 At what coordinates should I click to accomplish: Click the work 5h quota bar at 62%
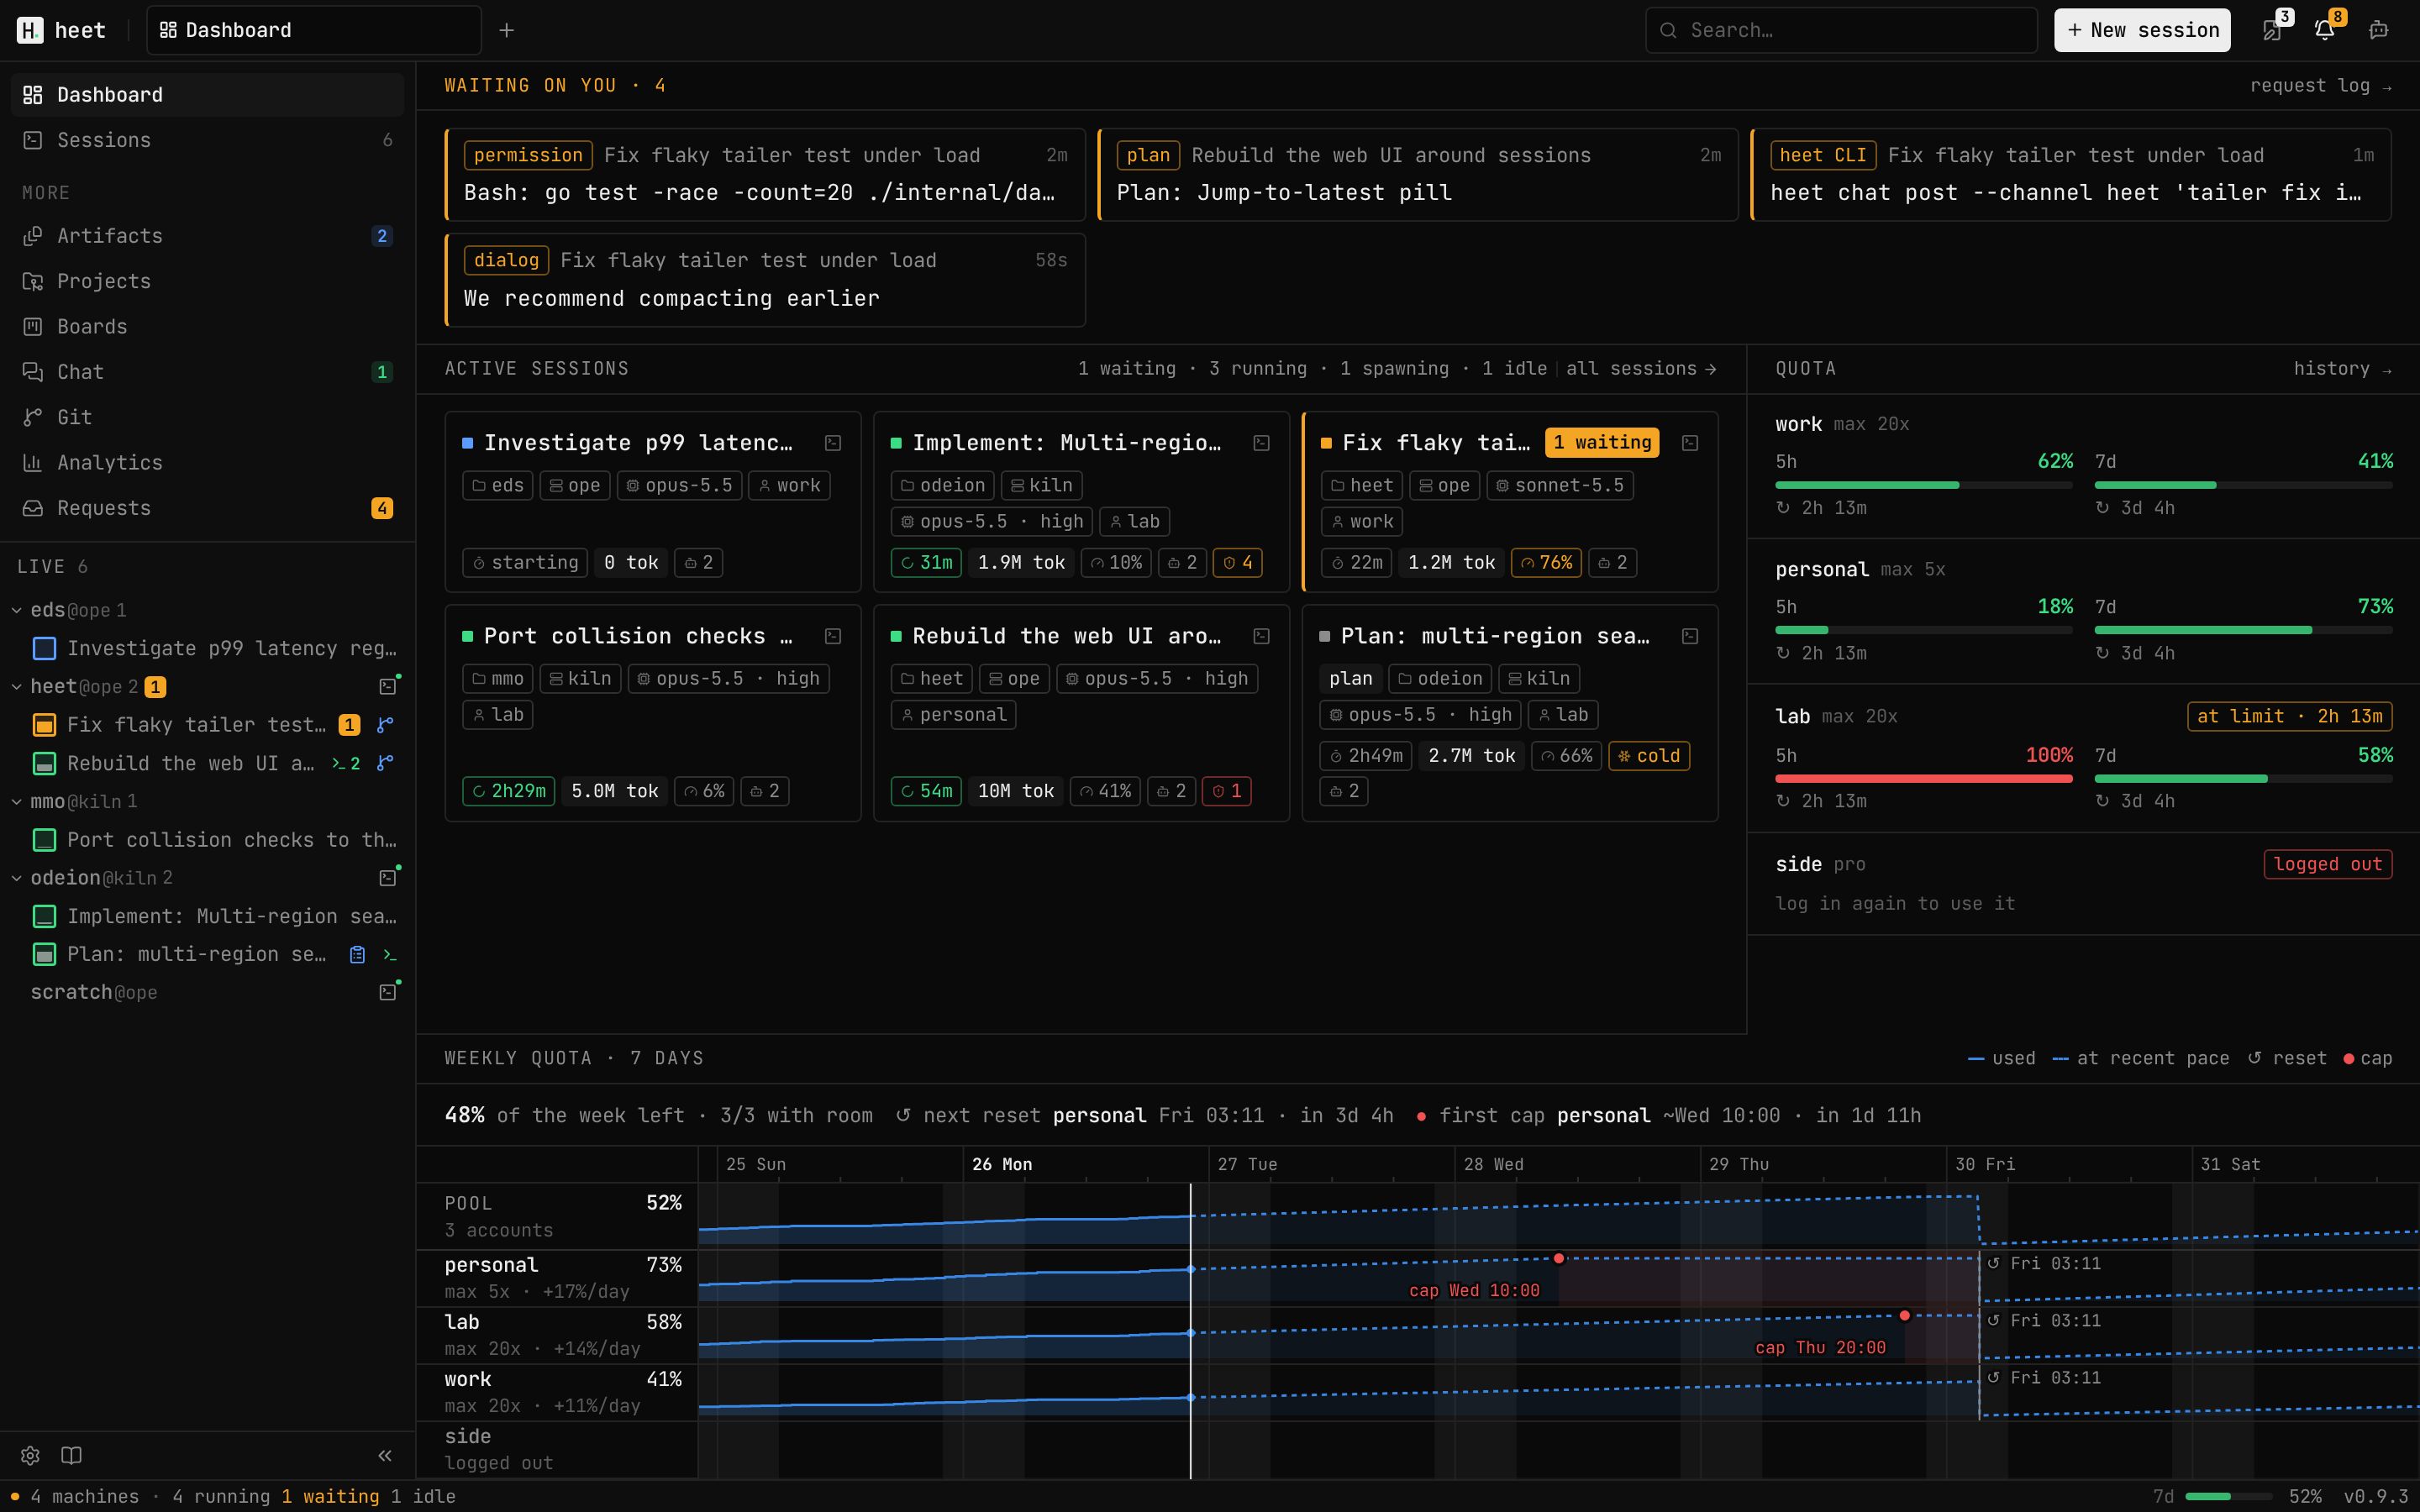(1923, 485)
